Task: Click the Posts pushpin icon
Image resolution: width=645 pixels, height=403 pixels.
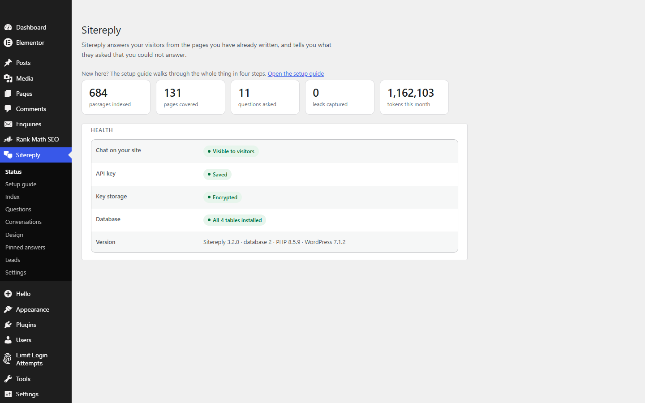Action: [x=8, y=63]
